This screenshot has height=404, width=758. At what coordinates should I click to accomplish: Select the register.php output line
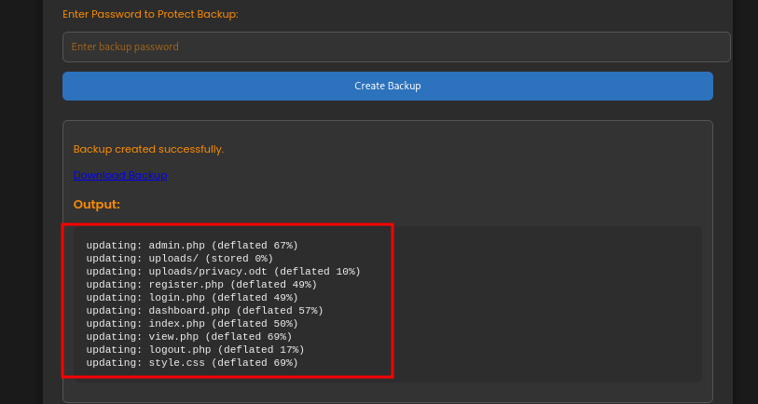tap(200, 285)
